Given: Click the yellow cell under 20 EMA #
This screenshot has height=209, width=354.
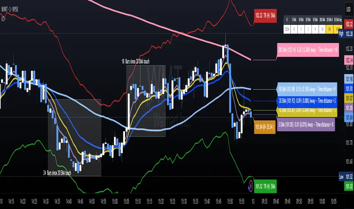Looking at the screenshot, I should pyautogui.click(x=329, y=29).
